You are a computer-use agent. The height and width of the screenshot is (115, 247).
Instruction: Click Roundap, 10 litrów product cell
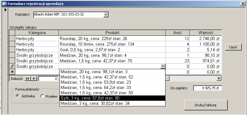(x=112, y=44)
